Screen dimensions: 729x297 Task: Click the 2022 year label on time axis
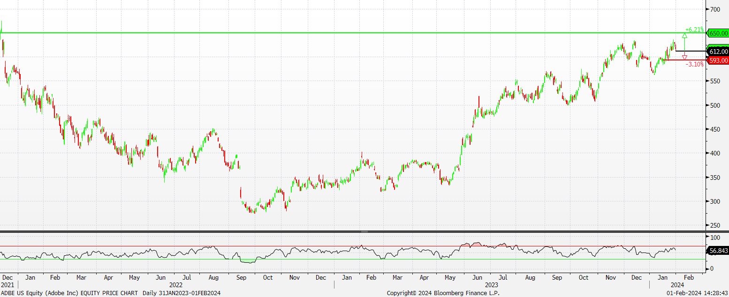(176, 284)
